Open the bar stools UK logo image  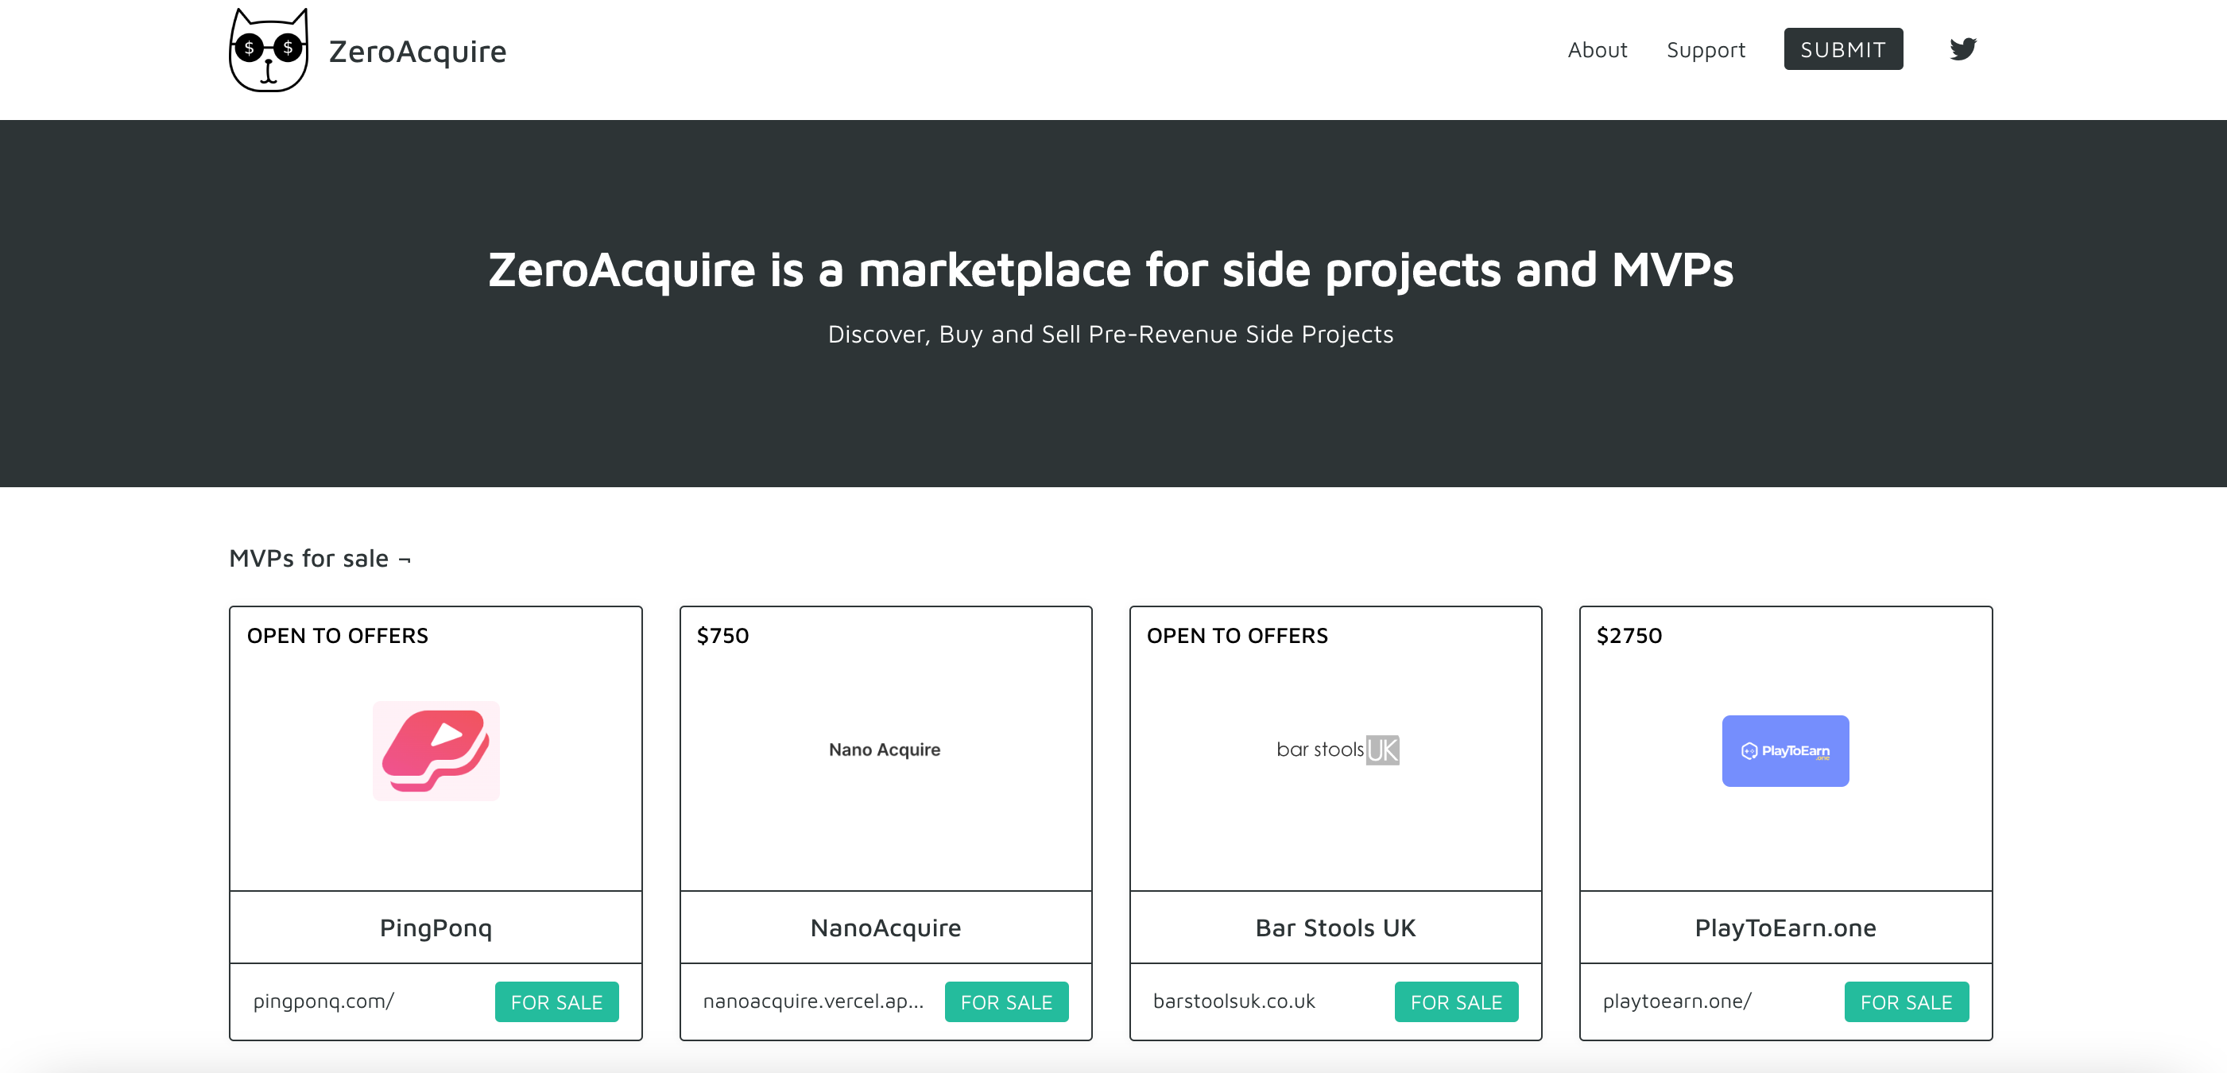(1337, 750)
